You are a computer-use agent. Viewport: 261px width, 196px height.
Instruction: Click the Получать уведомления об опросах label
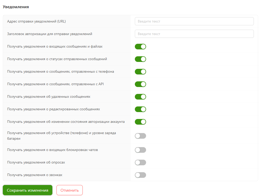(36, 162)
